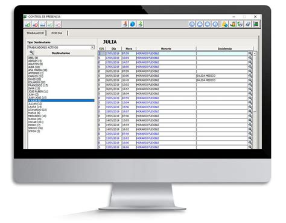Select ANTONIO in the Destinatarios list
Screen dimensions: 286x223
(x=36, y=73)
